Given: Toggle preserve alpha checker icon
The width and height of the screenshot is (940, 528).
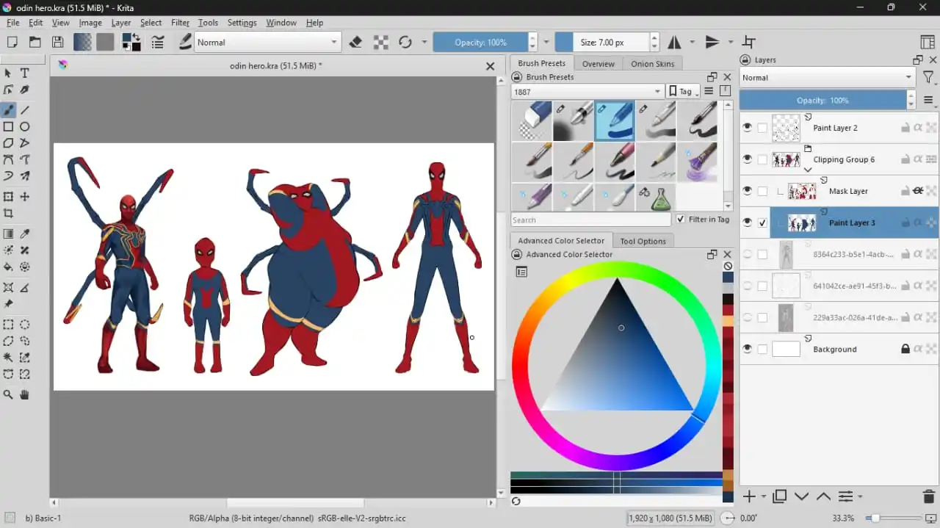Looking at the screenshot, I should [x=380, y=42].
